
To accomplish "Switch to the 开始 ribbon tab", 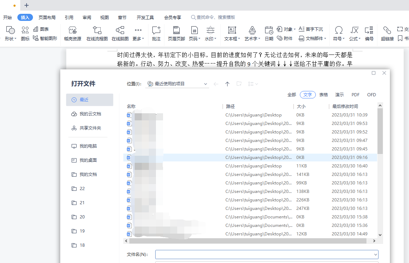I will pyautogui.click(x=7, y=17).
